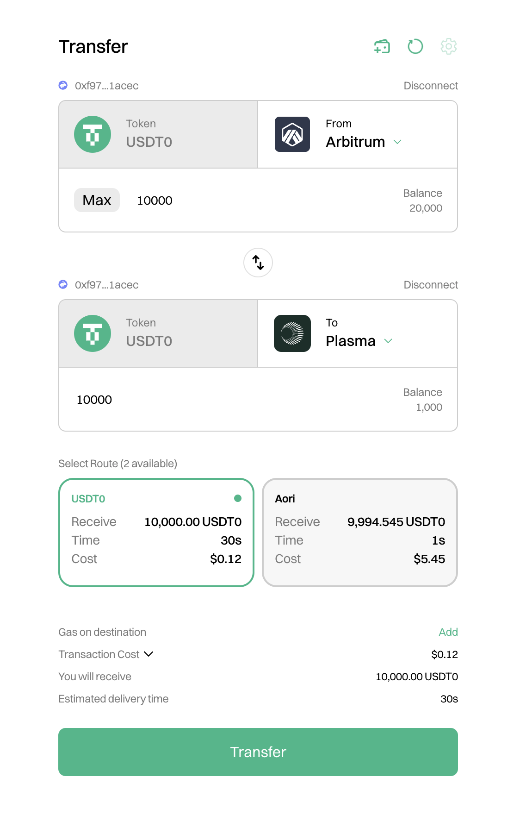This screenshot has width=520, height=815.
Task: Click the add wallet icon
Action: point(382,46)
